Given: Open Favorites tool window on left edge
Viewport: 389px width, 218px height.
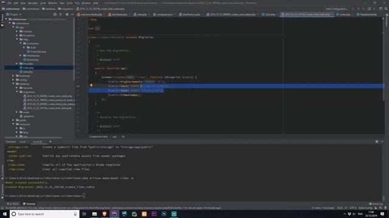Looking at the screenshot, I should tap(2, 191).
